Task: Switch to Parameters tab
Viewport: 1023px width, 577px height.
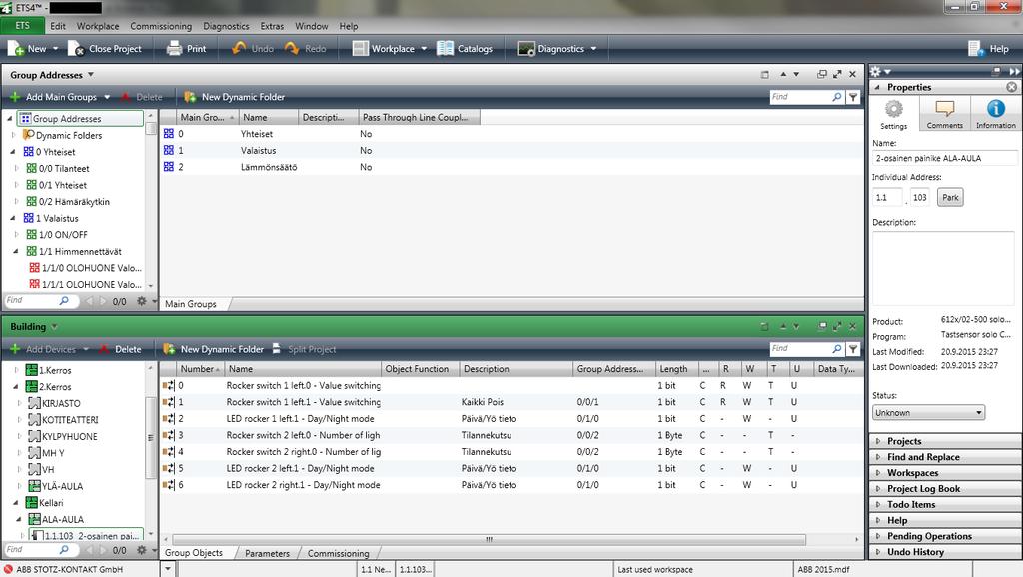Action: (x=268, y=553)
